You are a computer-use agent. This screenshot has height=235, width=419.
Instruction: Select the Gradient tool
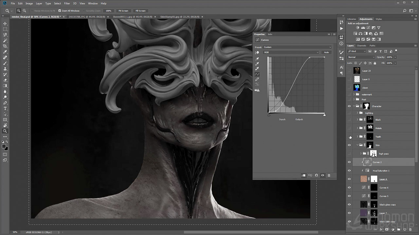pos(5,86)
